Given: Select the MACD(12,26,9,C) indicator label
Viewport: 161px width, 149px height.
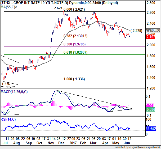Looking at the screenshot, I should click(x=14, y=92).
